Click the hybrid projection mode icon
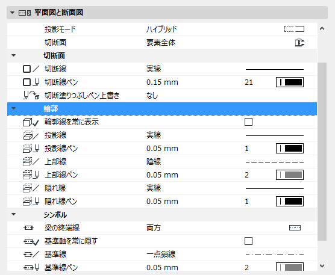 294,29
